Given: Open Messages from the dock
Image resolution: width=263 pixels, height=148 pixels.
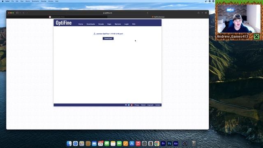Looking at the screenshot, I should click(x=107, y=143).
